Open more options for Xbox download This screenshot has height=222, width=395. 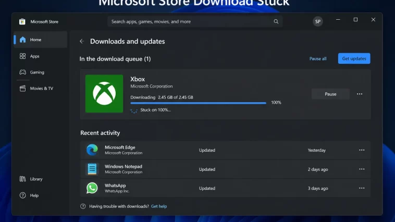[x=360, y=94]
